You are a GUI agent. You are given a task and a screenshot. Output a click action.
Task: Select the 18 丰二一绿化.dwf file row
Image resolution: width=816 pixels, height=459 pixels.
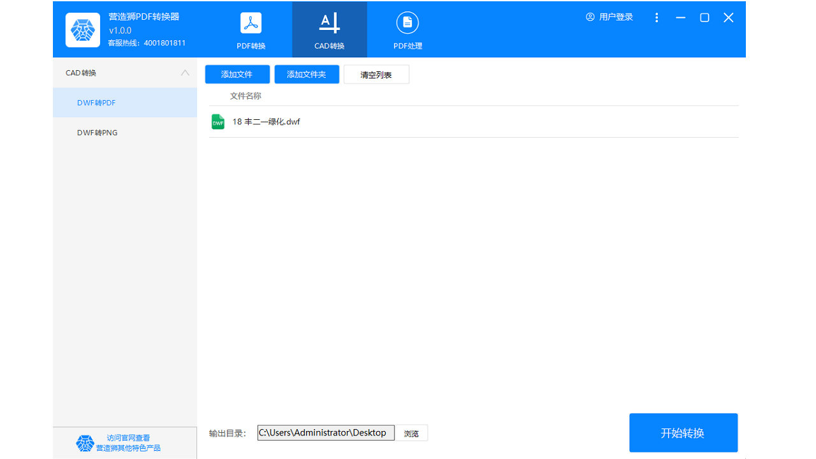tap(266, 121)
